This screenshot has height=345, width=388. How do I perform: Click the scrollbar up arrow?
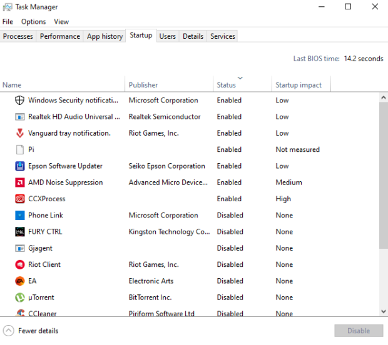click(x=383, y=97)
